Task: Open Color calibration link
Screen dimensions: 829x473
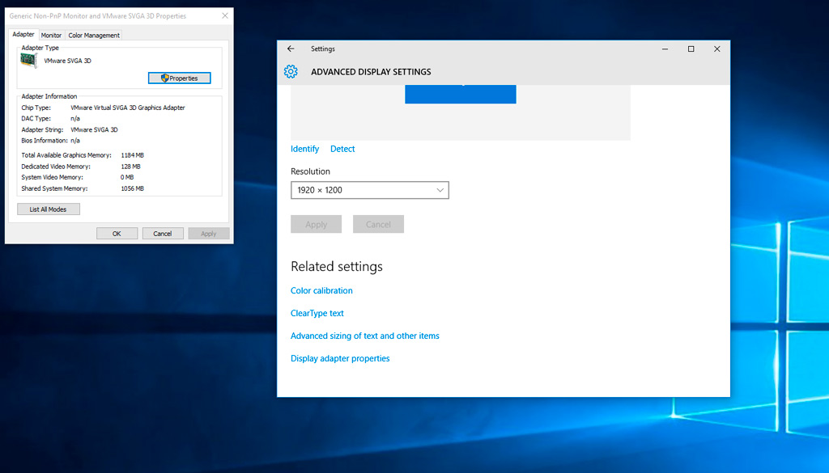Action: 321,290
